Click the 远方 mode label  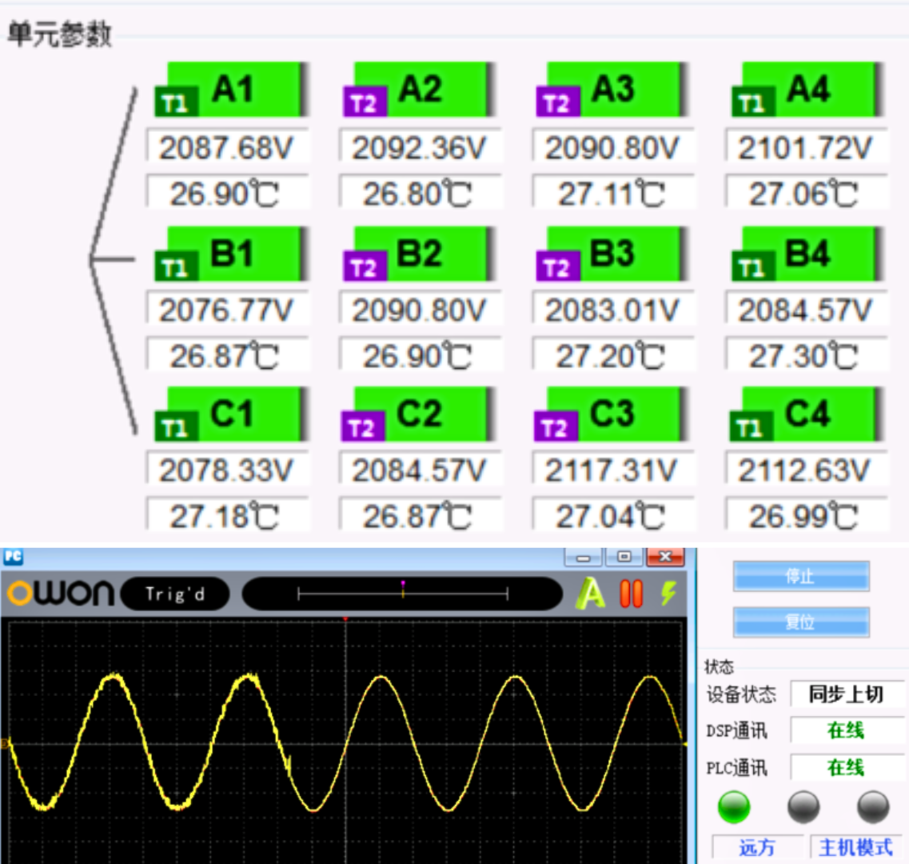757,848
